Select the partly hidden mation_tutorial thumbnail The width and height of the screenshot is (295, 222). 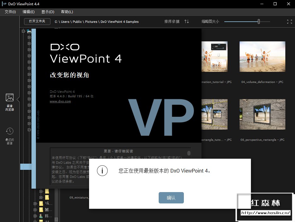(x=214, y=56)
